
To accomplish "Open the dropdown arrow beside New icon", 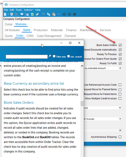I will tap(8, 14).
